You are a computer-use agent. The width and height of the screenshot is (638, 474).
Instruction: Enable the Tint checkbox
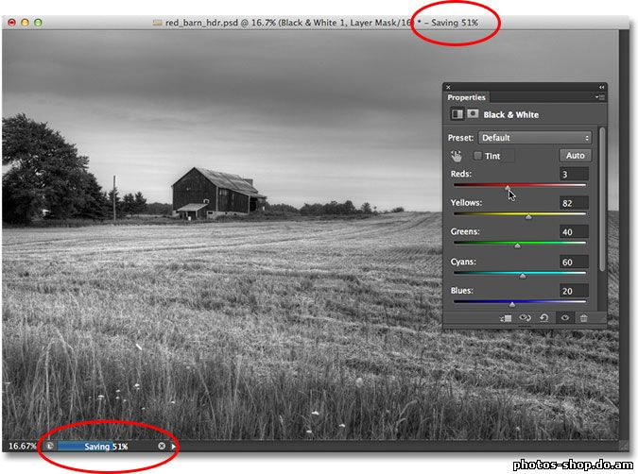click(x=478, y=156)
